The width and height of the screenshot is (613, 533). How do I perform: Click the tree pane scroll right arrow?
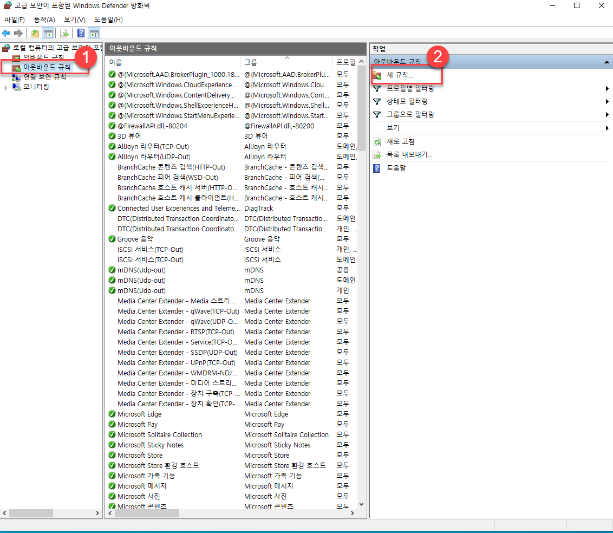[97, 513]
